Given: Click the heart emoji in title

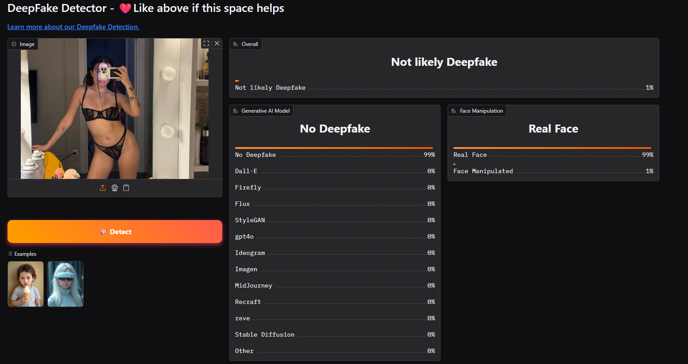Looking at the screenshot, I should [125, 8].
